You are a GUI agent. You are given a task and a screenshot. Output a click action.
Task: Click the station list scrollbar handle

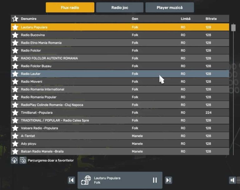(233, 28)
